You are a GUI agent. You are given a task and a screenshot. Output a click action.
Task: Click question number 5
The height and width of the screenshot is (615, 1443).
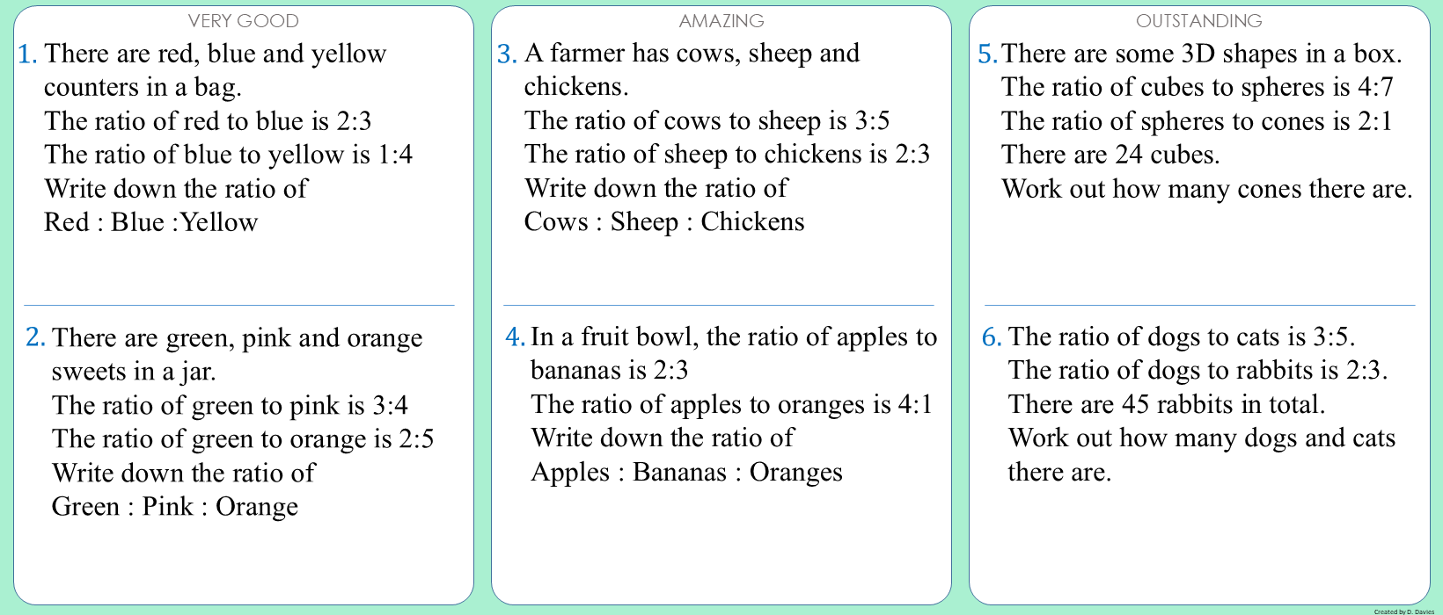click(x=987, y=54)
